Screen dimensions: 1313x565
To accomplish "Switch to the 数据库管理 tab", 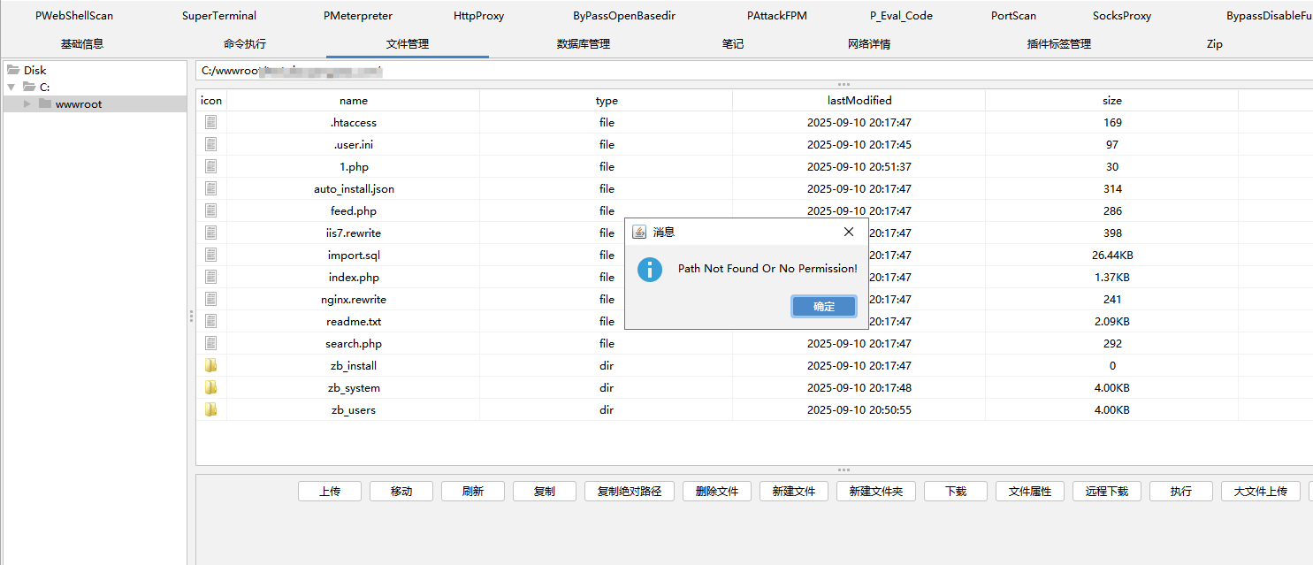I will click(x=584, y=42).
